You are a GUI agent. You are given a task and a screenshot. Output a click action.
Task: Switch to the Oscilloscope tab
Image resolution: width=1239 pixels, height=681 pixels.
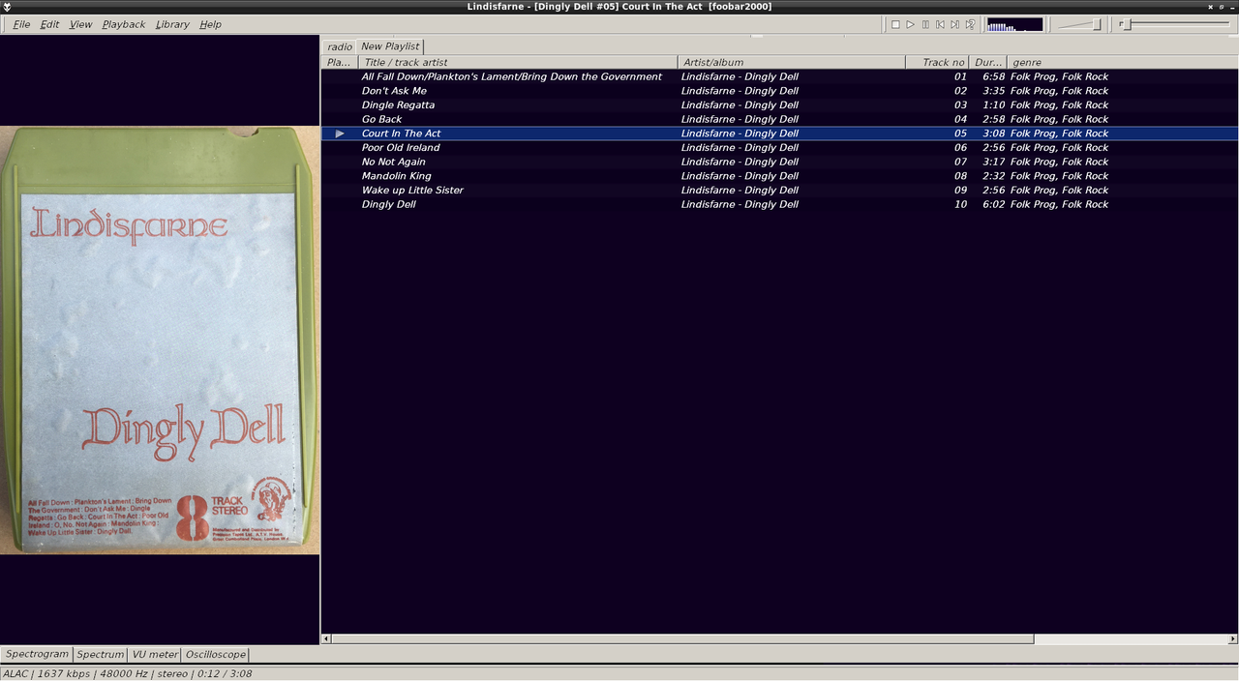tap(216, 655)
